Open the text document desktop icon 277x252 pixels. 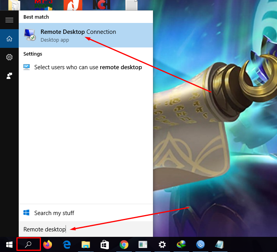click(131, 5)
